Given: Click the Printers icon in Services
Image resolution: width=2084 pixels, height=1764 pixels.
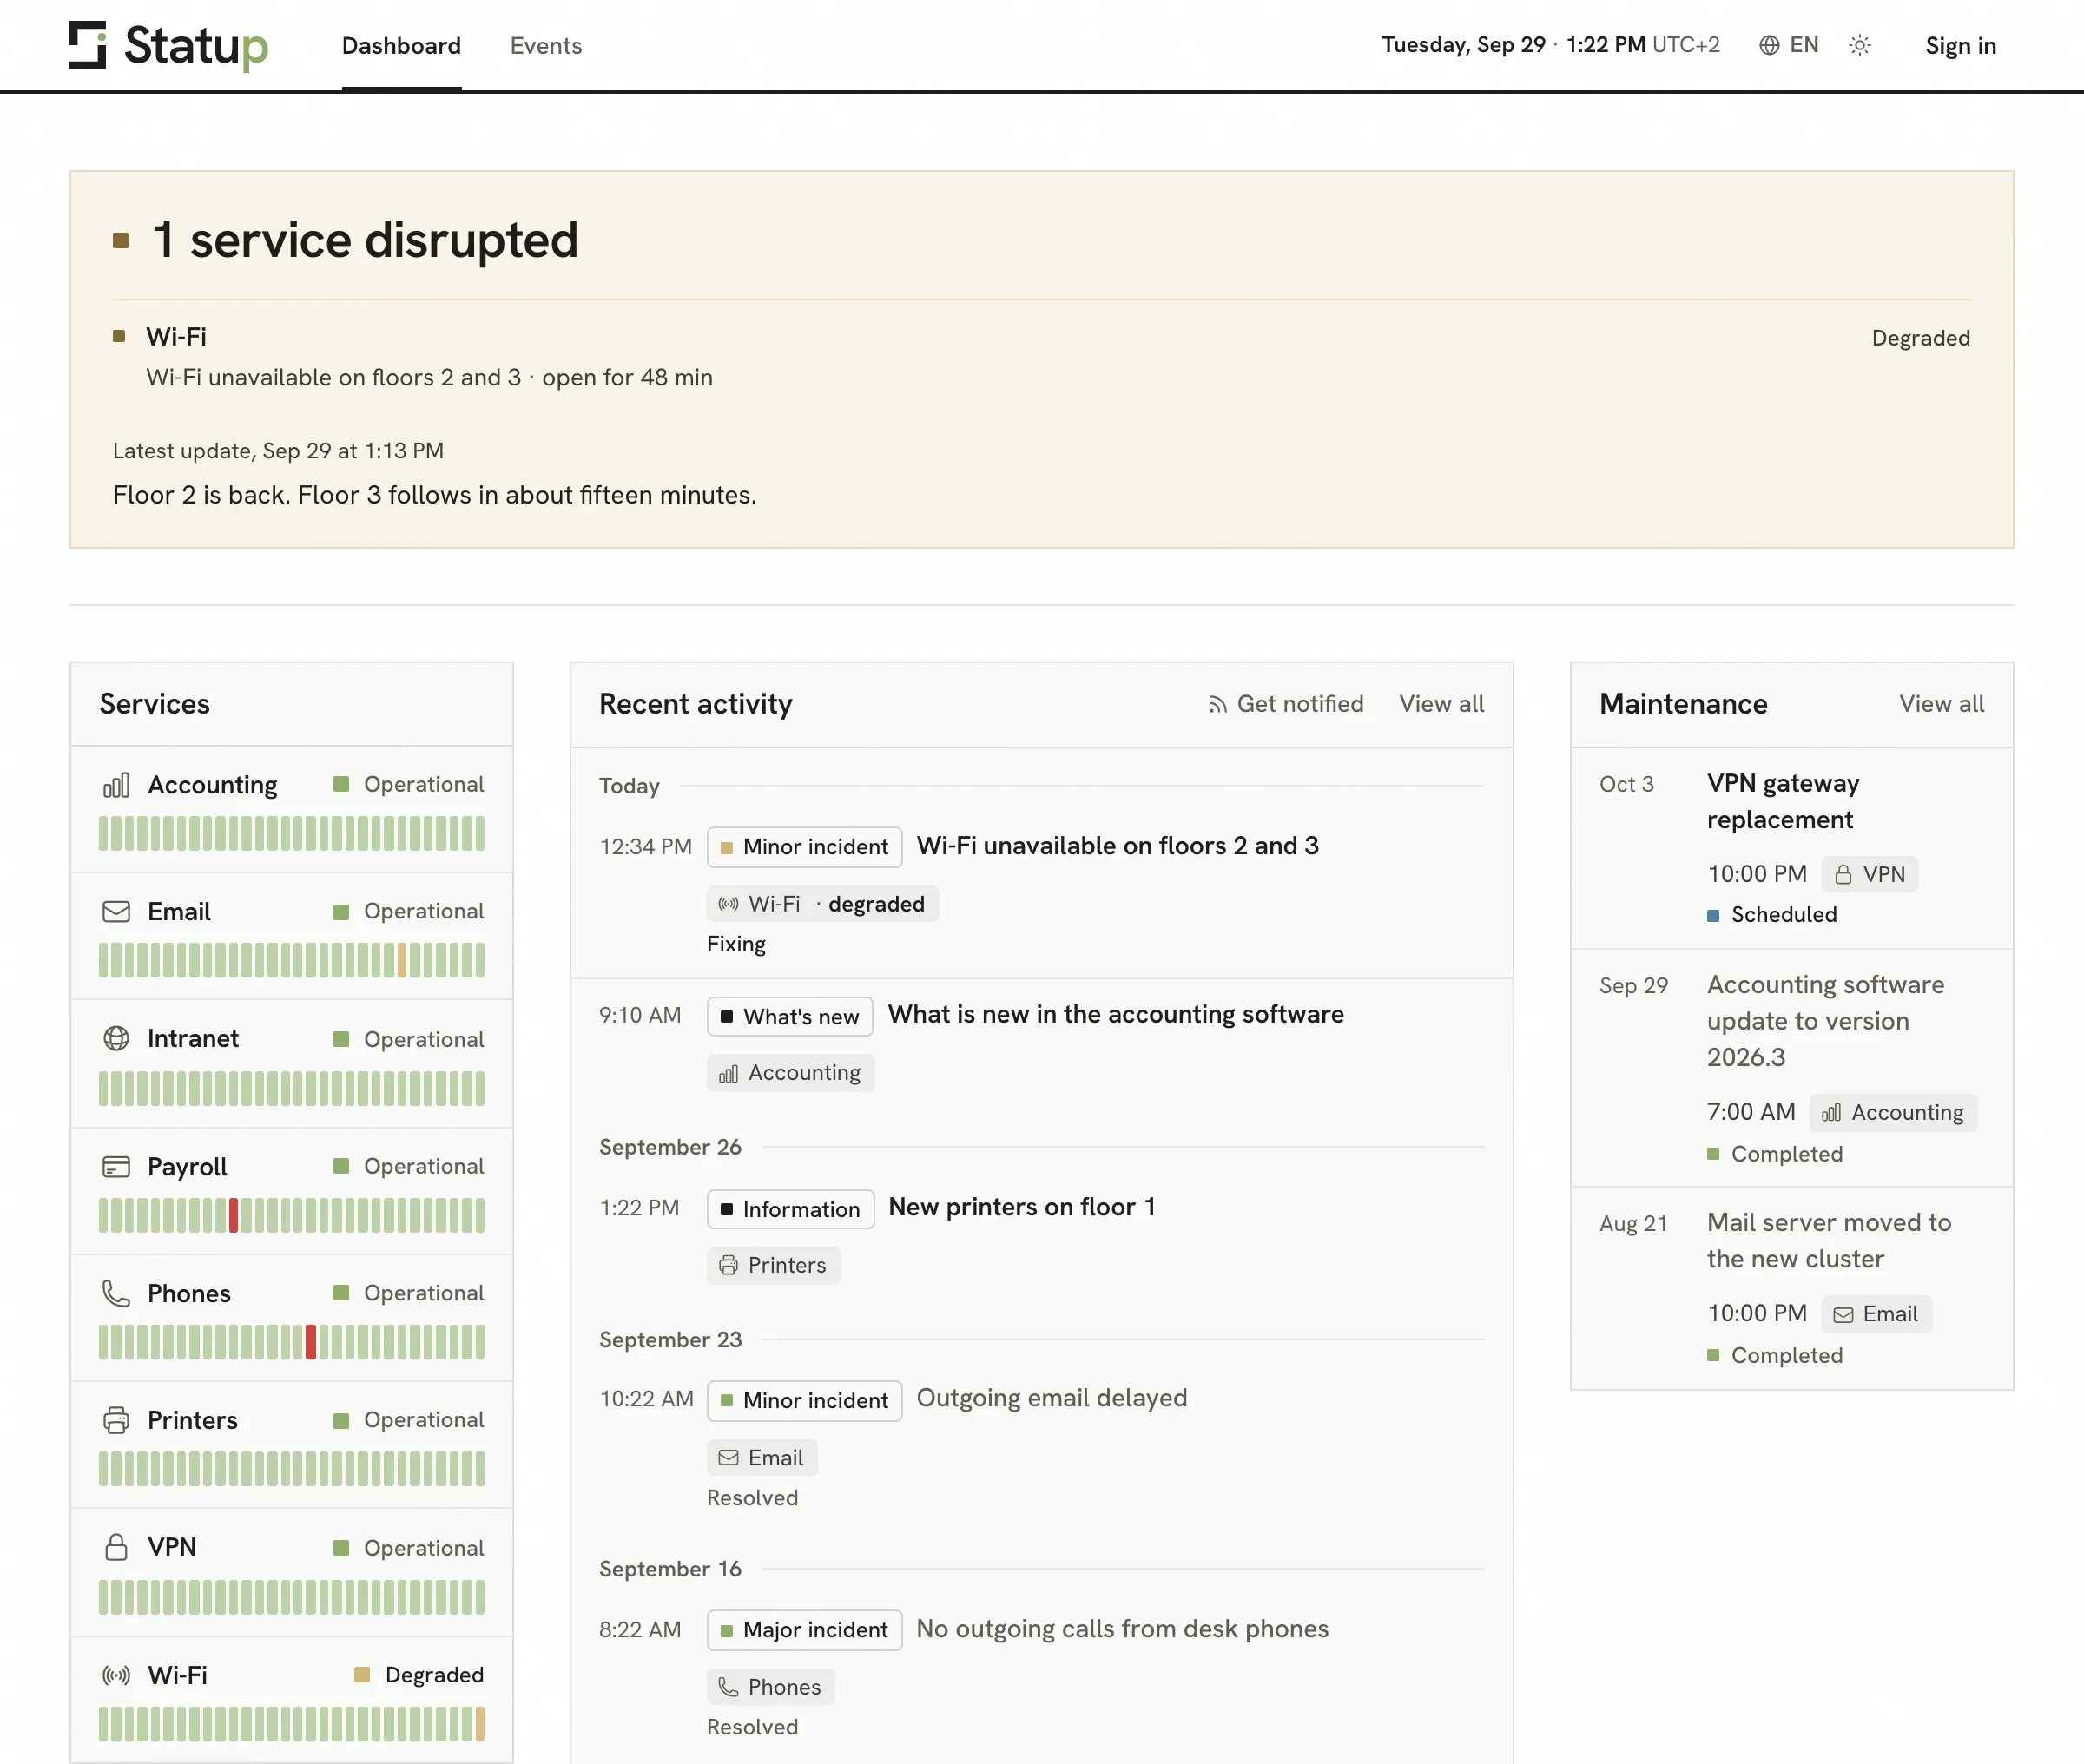Looking at the screenshot, I should (x=116, y=1420).
